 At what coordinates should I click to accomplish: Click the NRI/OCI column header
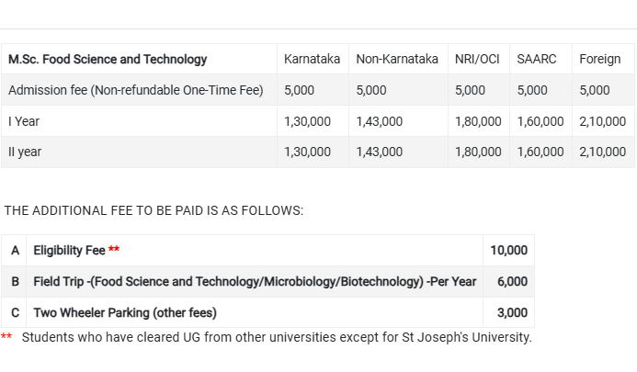click(477, 60)
